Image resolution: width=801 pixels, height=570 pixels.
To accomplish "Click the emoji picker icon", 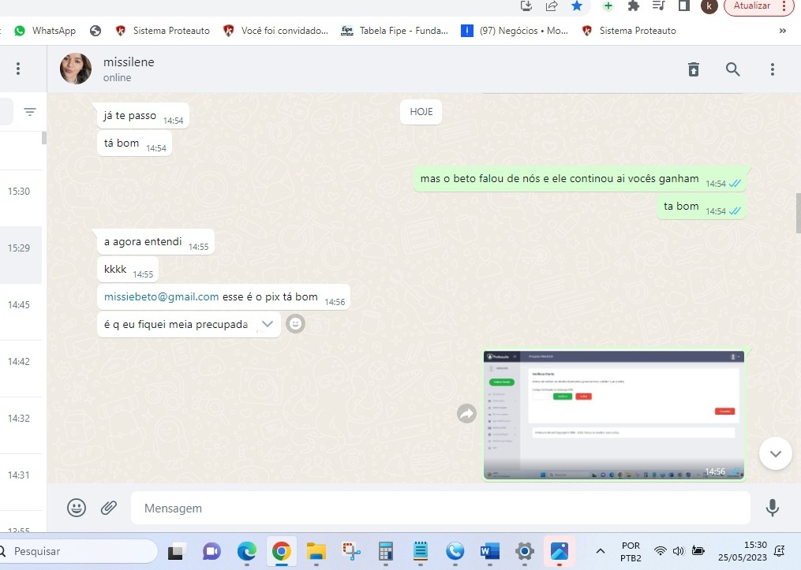I will click(x=77, y=509).
